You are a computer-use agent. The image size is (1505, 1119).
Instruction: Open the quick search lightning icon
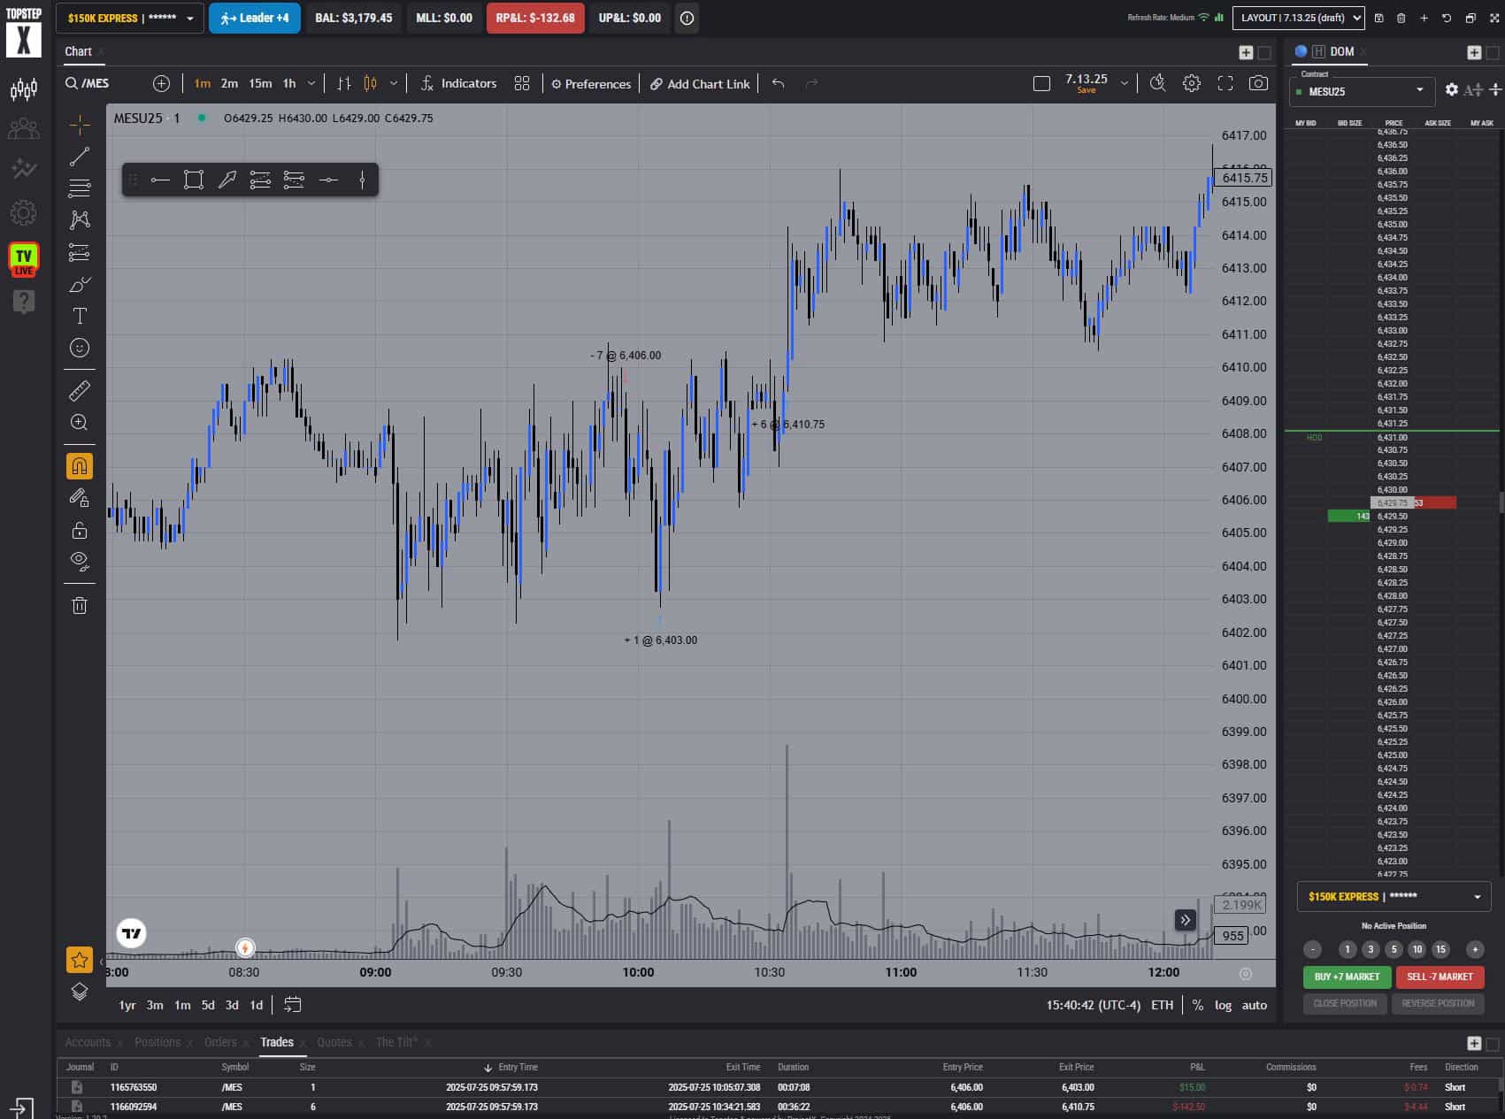pos(1157,83)
